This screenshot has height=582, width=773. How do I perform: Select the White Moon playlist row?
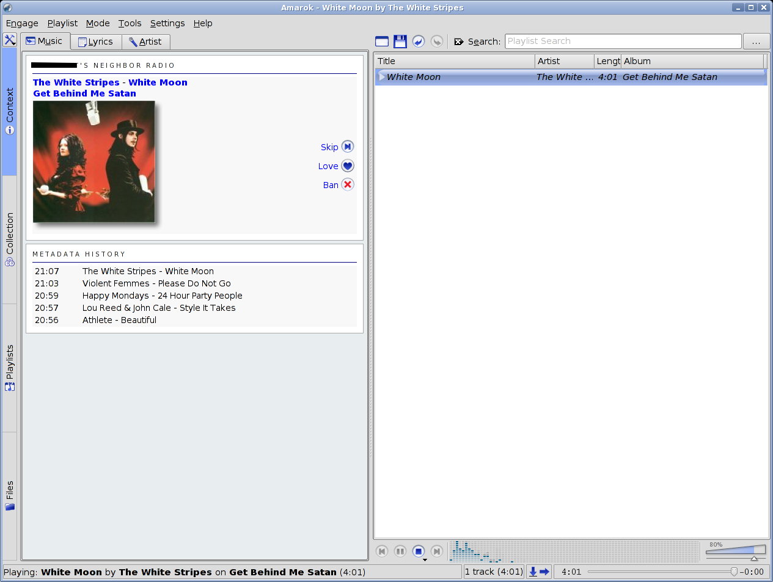[571, 77]
